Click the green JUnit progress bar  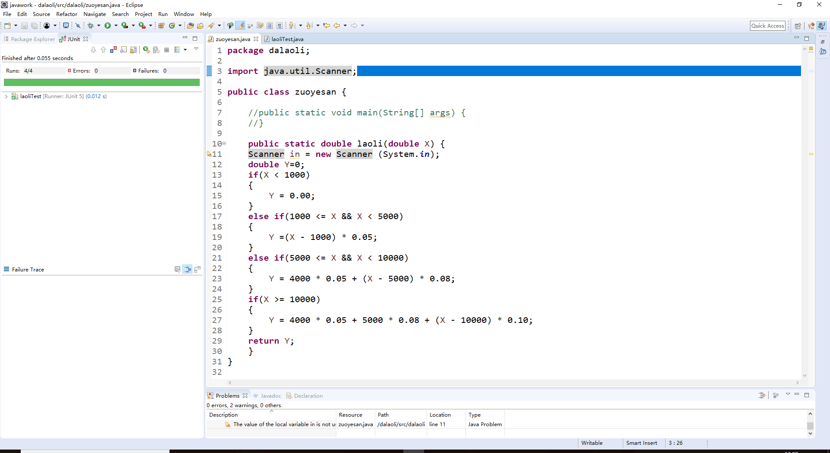(x=102, y=82)
